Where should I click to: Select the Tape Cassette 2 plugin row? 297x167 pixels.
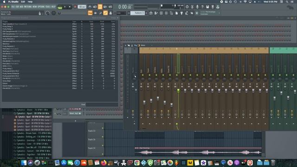tap(59, 24)
